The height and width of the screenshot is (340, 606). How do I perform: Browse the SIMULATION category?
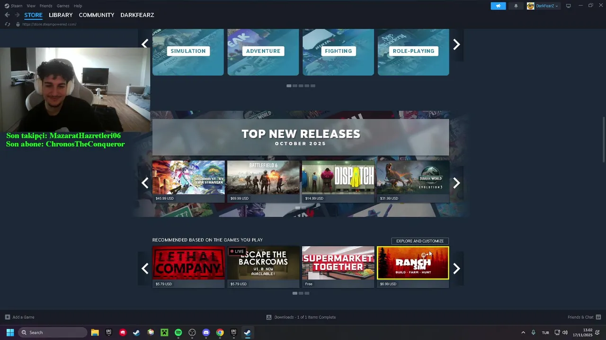(x=188, y=52)
